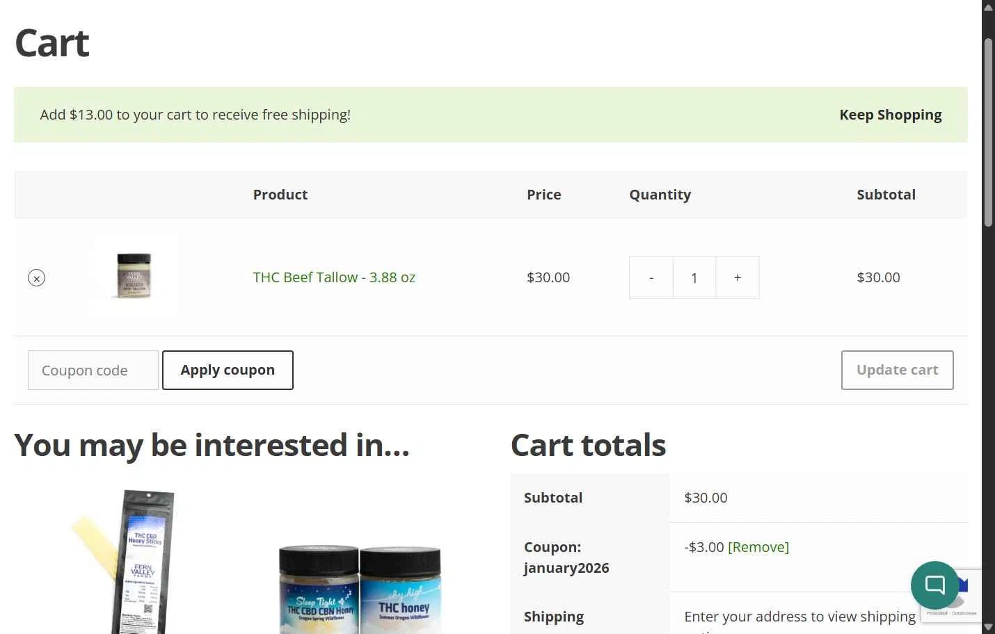Image resolution: width=995 pixels, height=634 pixels.
Task: Click scrollbar up arrow
Action: click(x=988, y=7)
